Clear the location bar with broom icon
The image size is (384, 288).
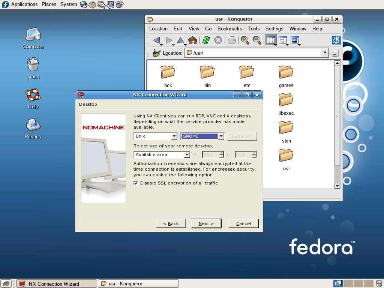pyautogui.click(x=156, y=53)
